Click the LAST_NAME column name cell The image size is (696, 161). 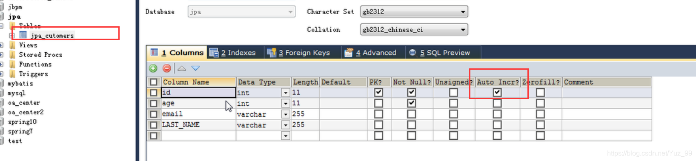(x=198, y=125)
